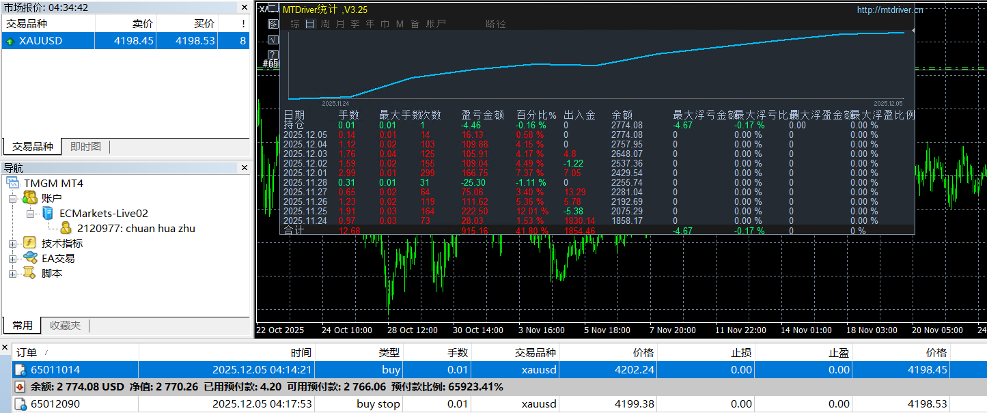Click the TMGM MT4 root icon
987x413 pixels.
(13, 183)
